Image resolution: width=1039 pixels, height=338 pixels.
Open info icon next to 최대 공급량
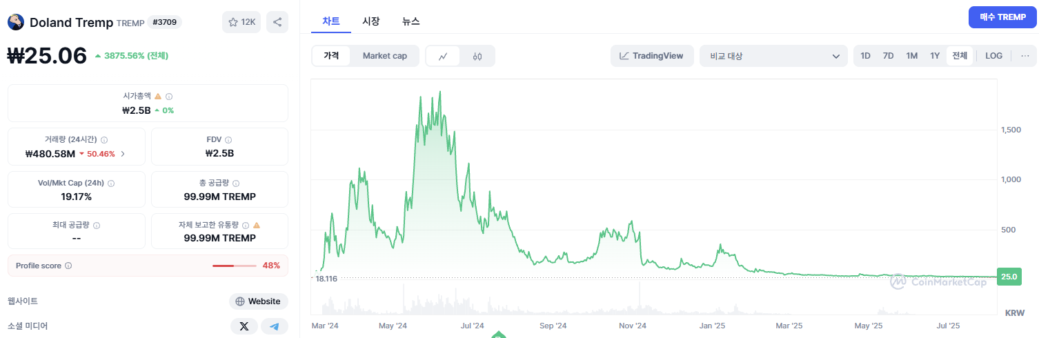pyautogui.click(x=97, y=226)
